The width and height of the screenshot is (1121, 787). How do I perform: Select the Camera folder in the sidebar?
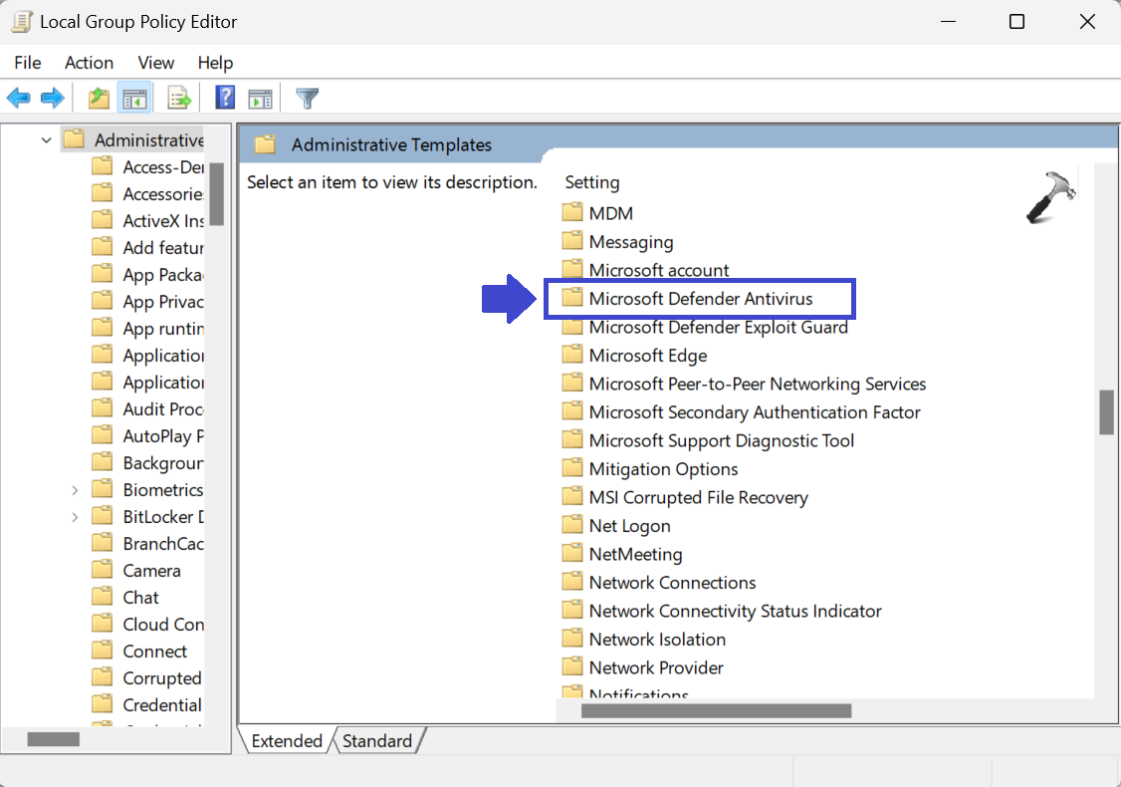pos(152,570)
